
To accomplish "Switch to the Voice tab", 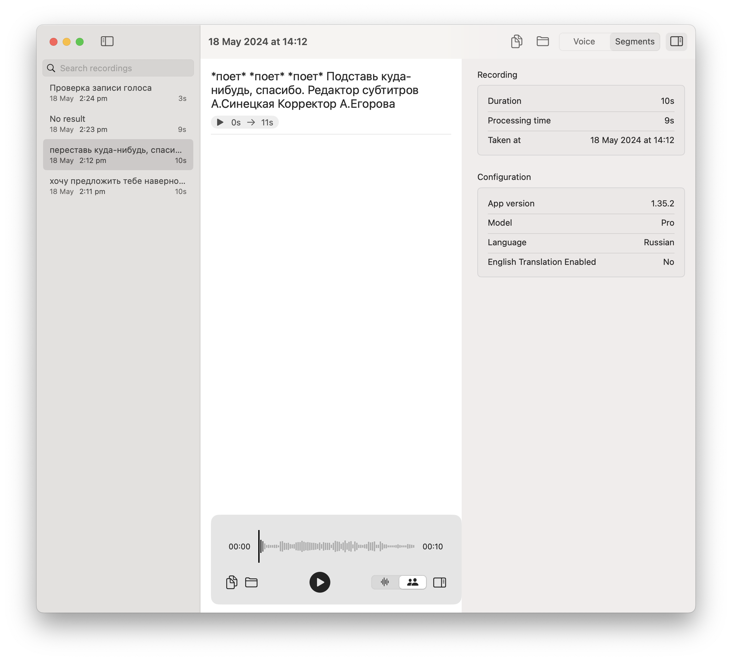I will coord(584,41).
